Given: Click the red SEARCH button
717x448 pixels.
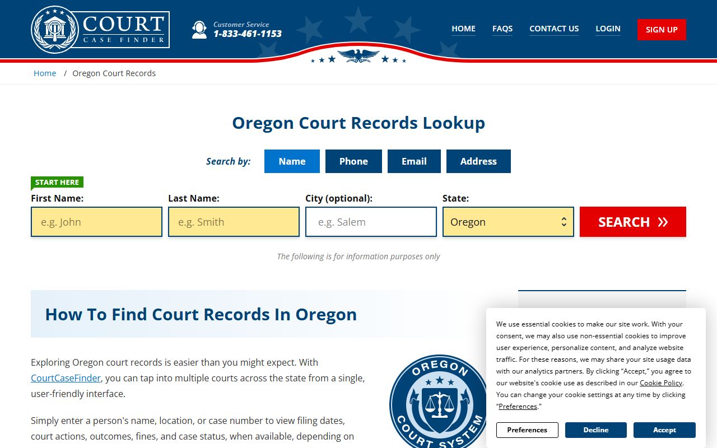Looking at the screenshot, I should (x=633, y=222).
